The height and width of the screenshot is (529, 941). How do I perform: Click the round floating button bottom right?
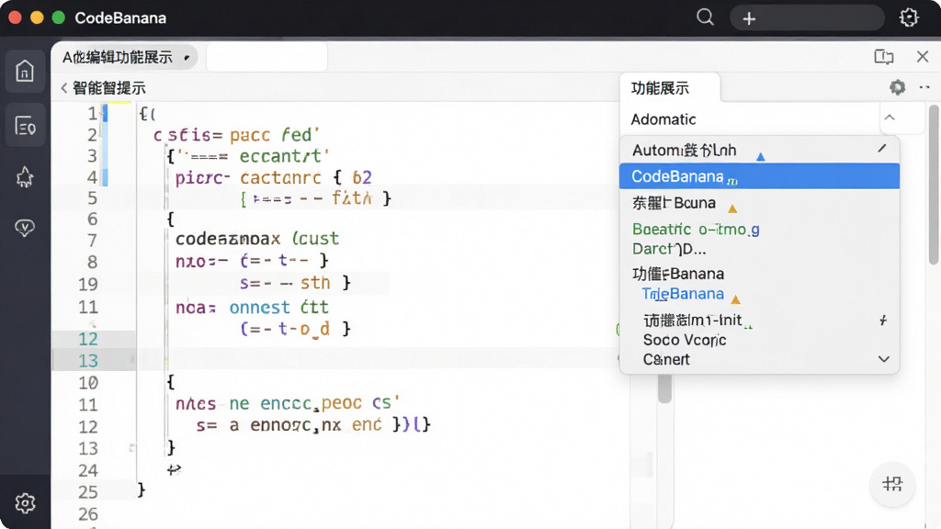coord(892,484)
